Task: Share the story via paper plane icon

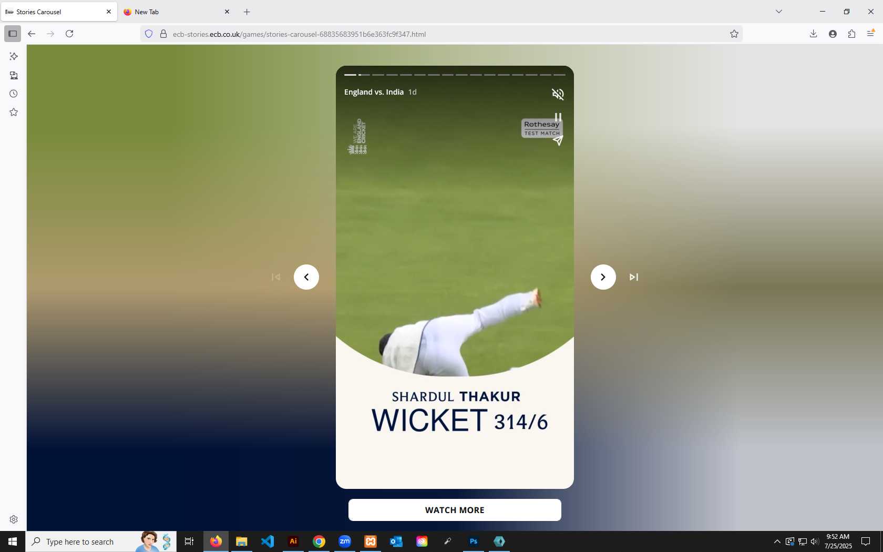Action: 558,140
